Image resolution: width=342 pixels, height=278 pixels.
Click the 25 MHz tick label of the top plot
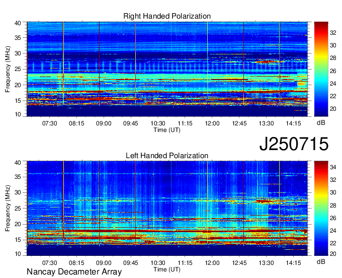coord(18,69)
